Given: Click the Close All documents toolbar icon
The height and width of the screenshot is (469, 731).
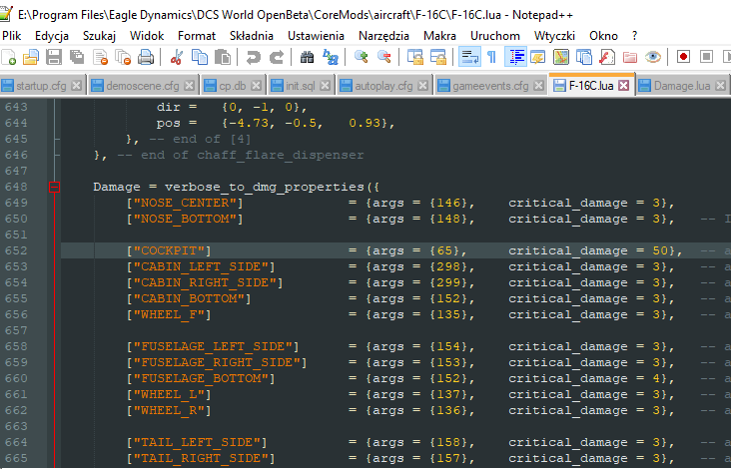Looking at the screenshot, I should (123, 57).
